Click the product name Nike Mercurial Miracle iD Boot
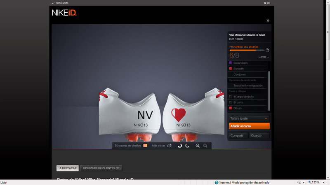Image resolution: width=330 pixels, height=185 pixels. click(x=247, y=35)
